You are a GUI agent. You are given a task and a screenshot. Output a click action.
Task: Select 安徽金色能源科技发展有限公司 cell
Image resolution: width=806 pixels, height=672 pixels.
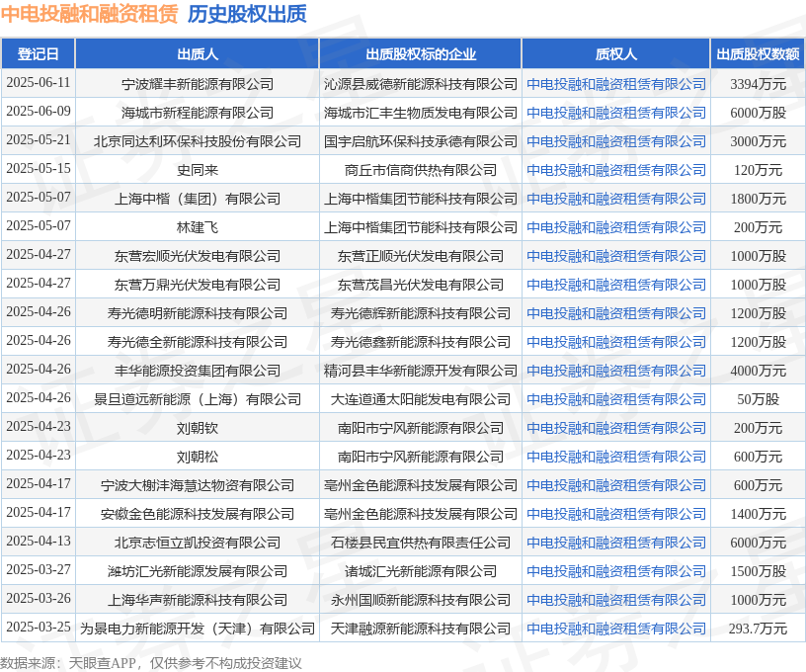click(x=198, y=514)
